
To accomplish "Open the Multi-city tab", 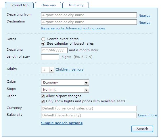I will click(x=76, y=5).
